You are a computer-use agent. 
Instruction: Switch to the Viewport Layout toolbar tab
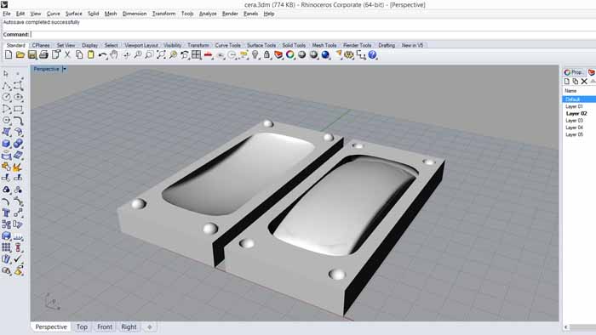[x=141, y=45]
